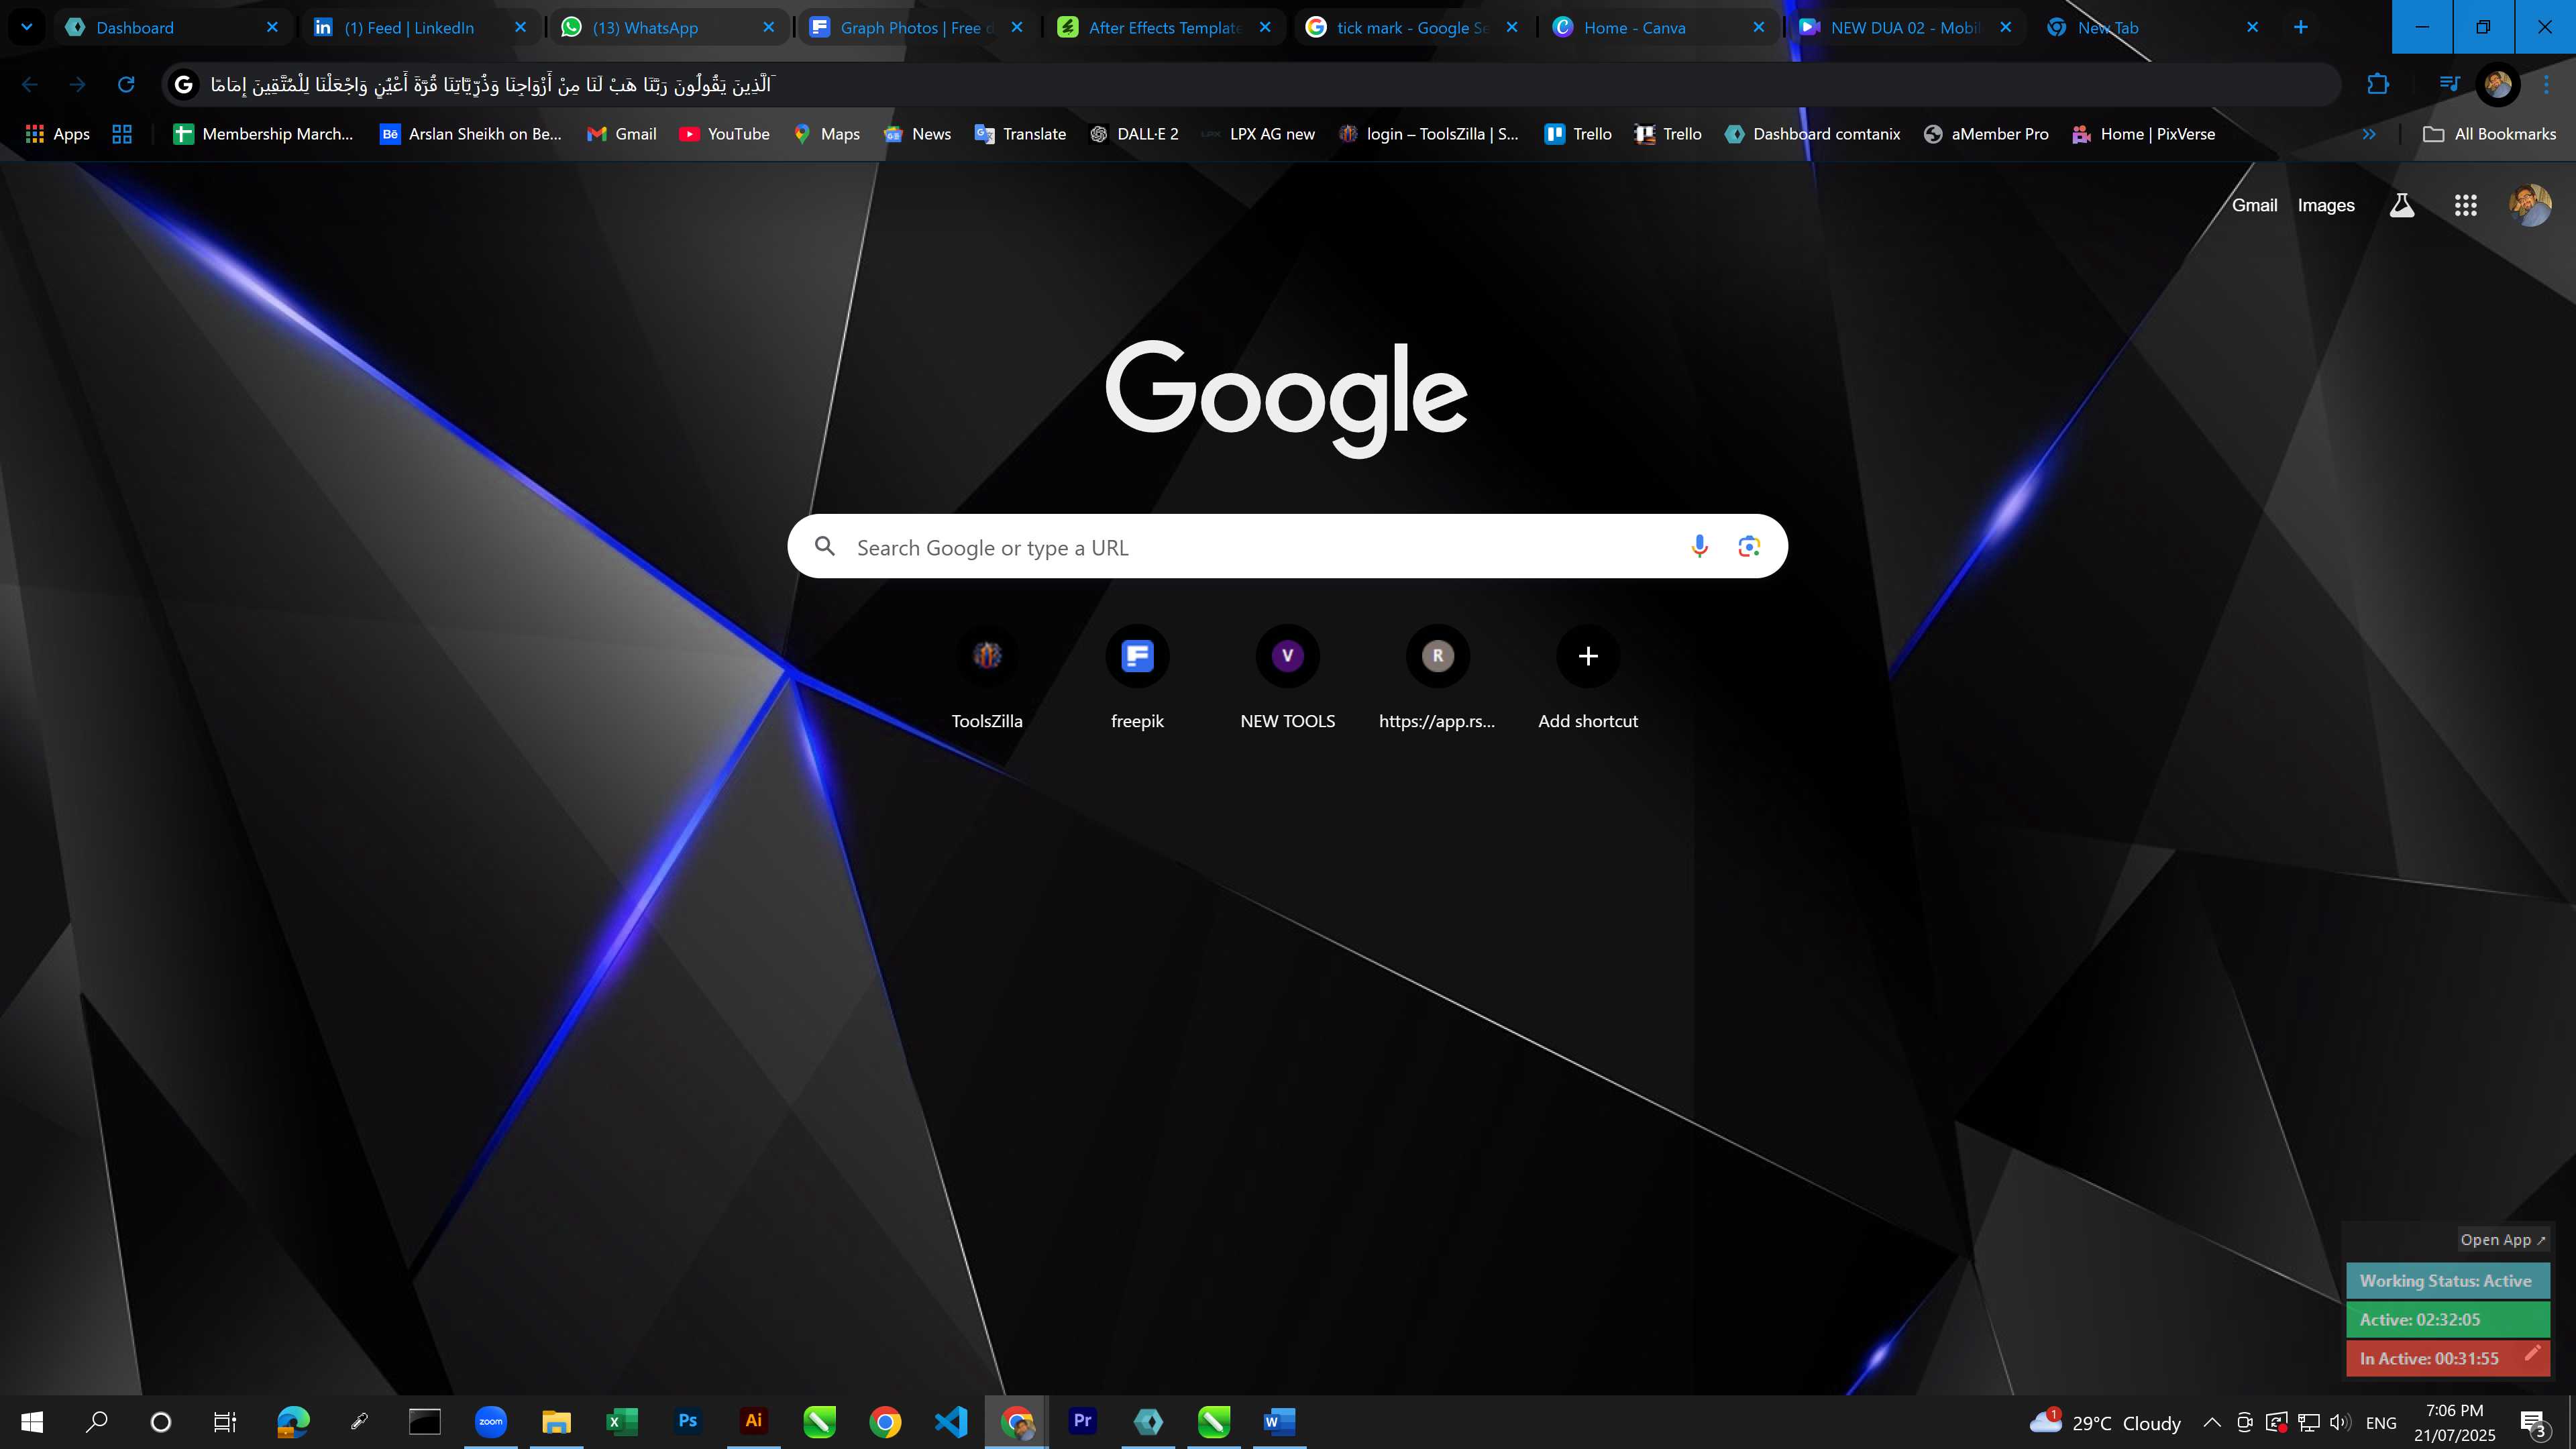Open the YouTube bookmark
2576x1449 pixels.
point(724,134)
